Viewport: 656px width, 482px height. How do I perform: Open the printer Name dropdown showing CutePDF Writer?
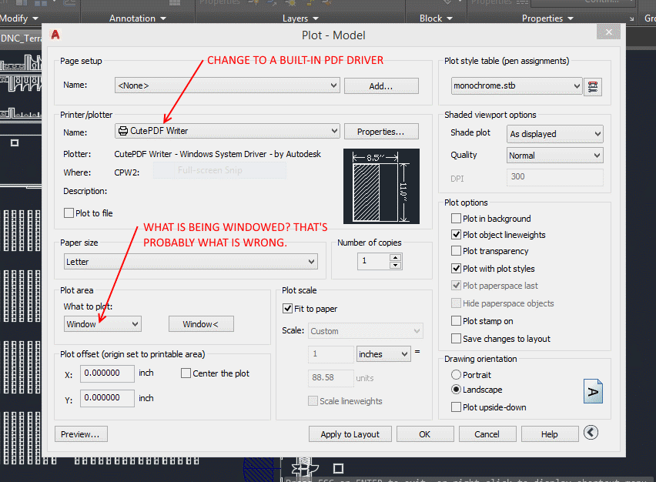tap(227, 131)
